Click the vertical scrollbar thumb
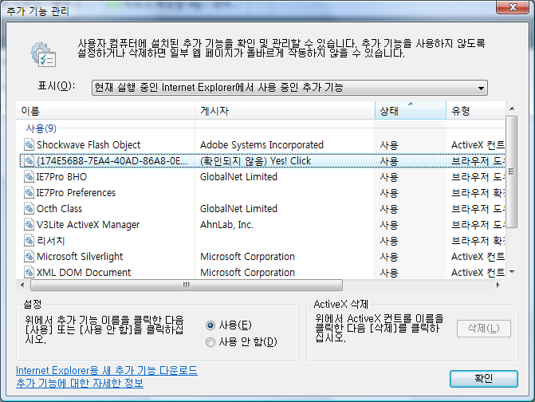This screenshot has width=535, height=402. pos(511,171)
